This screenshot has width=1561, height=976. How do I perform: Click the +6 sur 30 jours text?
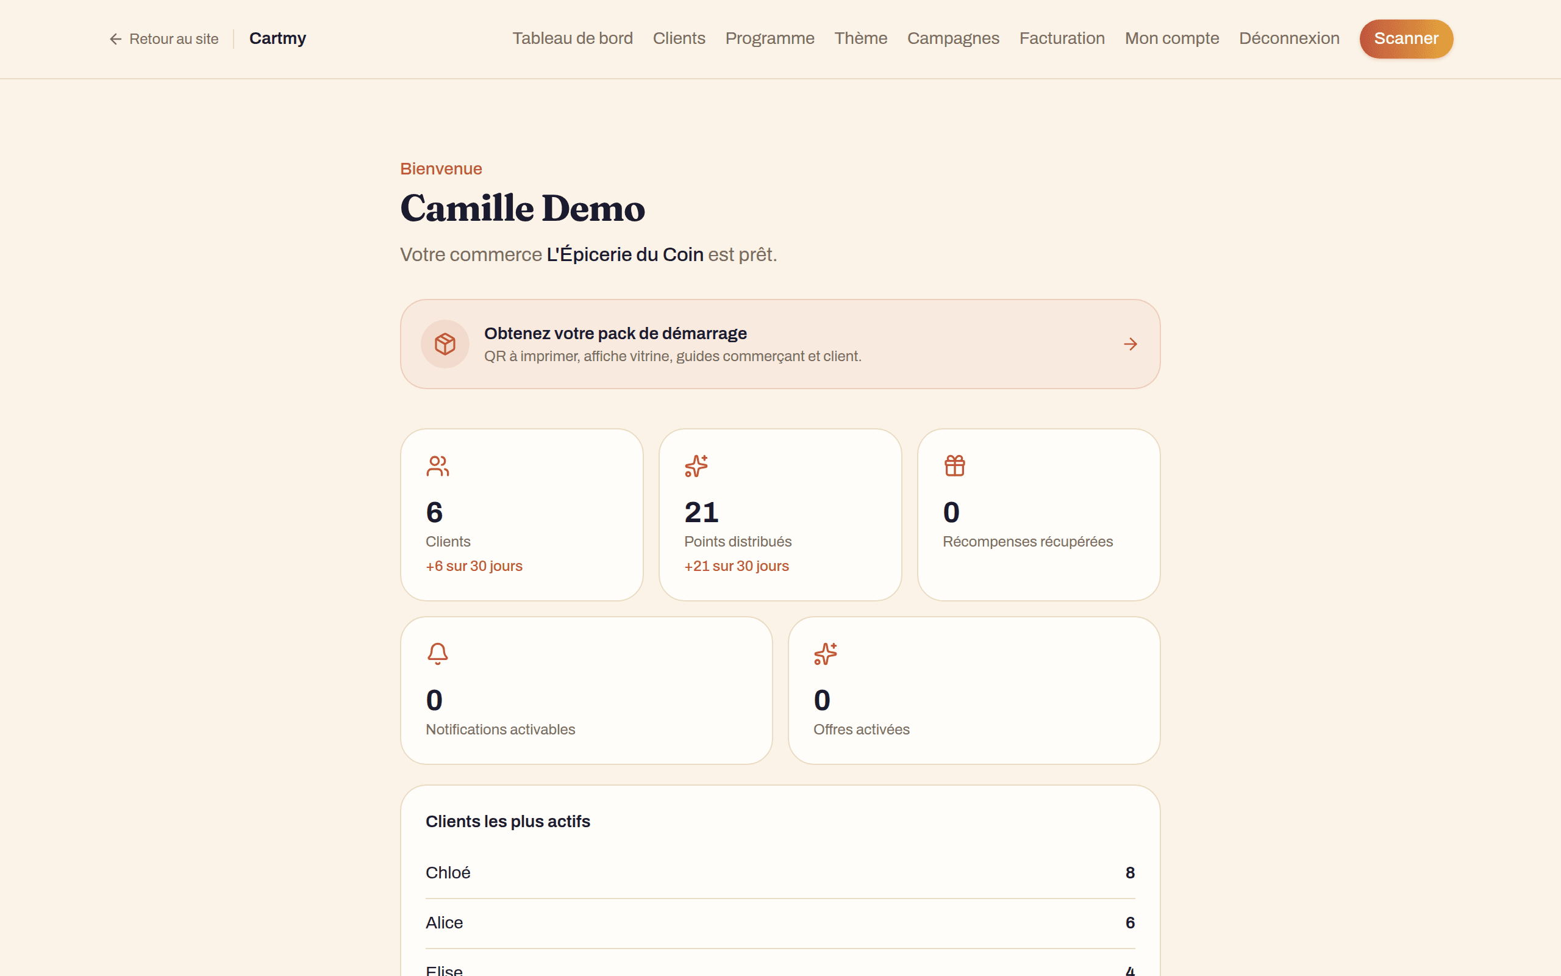(474, 566)
